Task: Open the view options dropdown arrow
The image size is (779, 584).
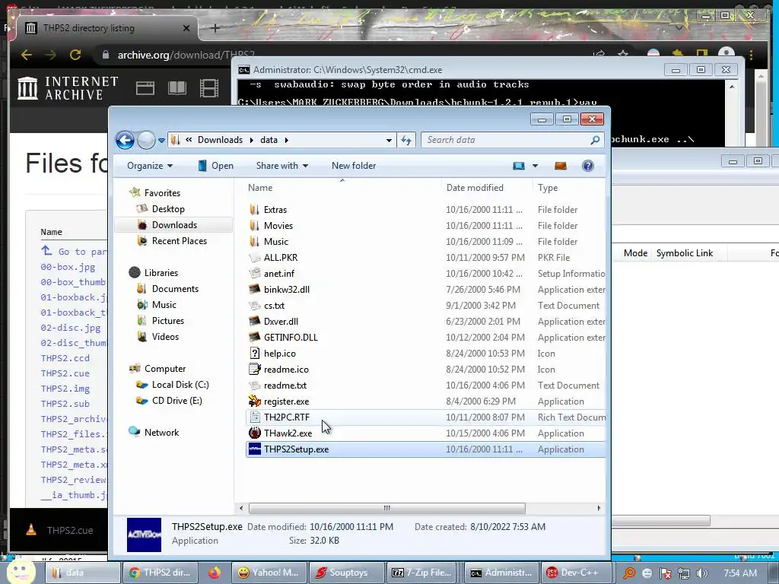Action: (535, 166)
